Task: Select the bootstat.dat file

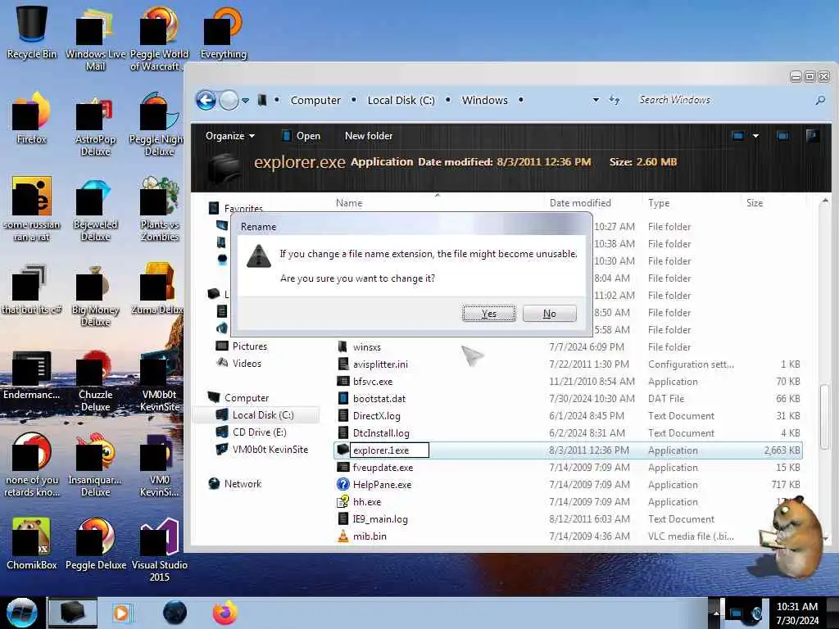Action: coord(379,399)
